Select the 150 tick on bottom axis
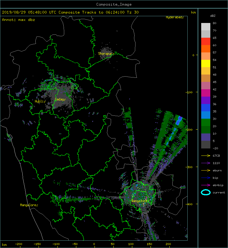 pyautogui.click(x=149, y=244)
